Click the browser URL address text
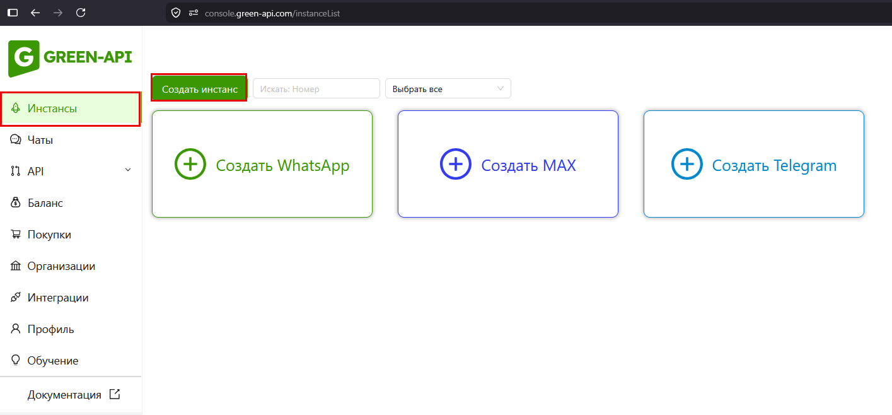The height and width of the screenshot is (415, 892). pyautogui.click(x=272, y=13)
